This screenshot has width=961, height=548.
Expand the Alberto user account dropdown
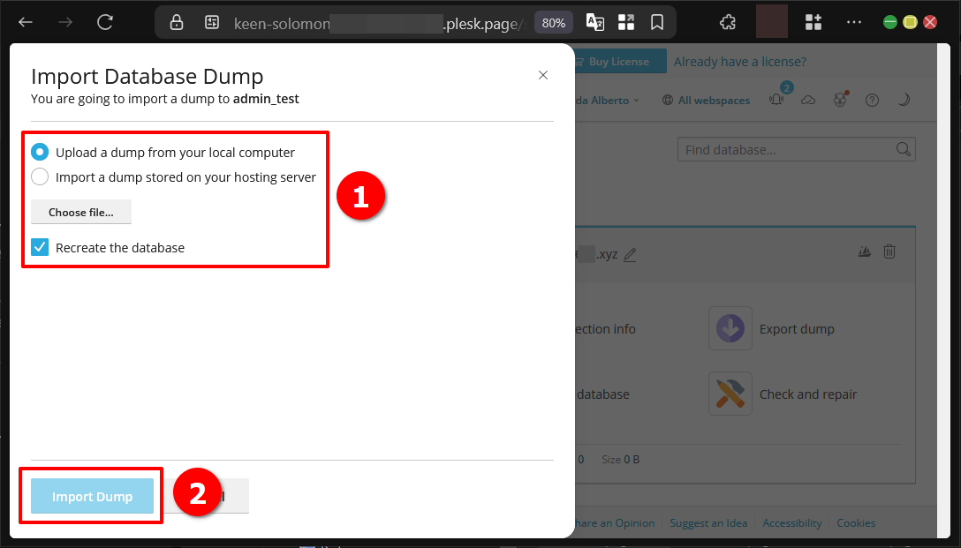[609, 101]
